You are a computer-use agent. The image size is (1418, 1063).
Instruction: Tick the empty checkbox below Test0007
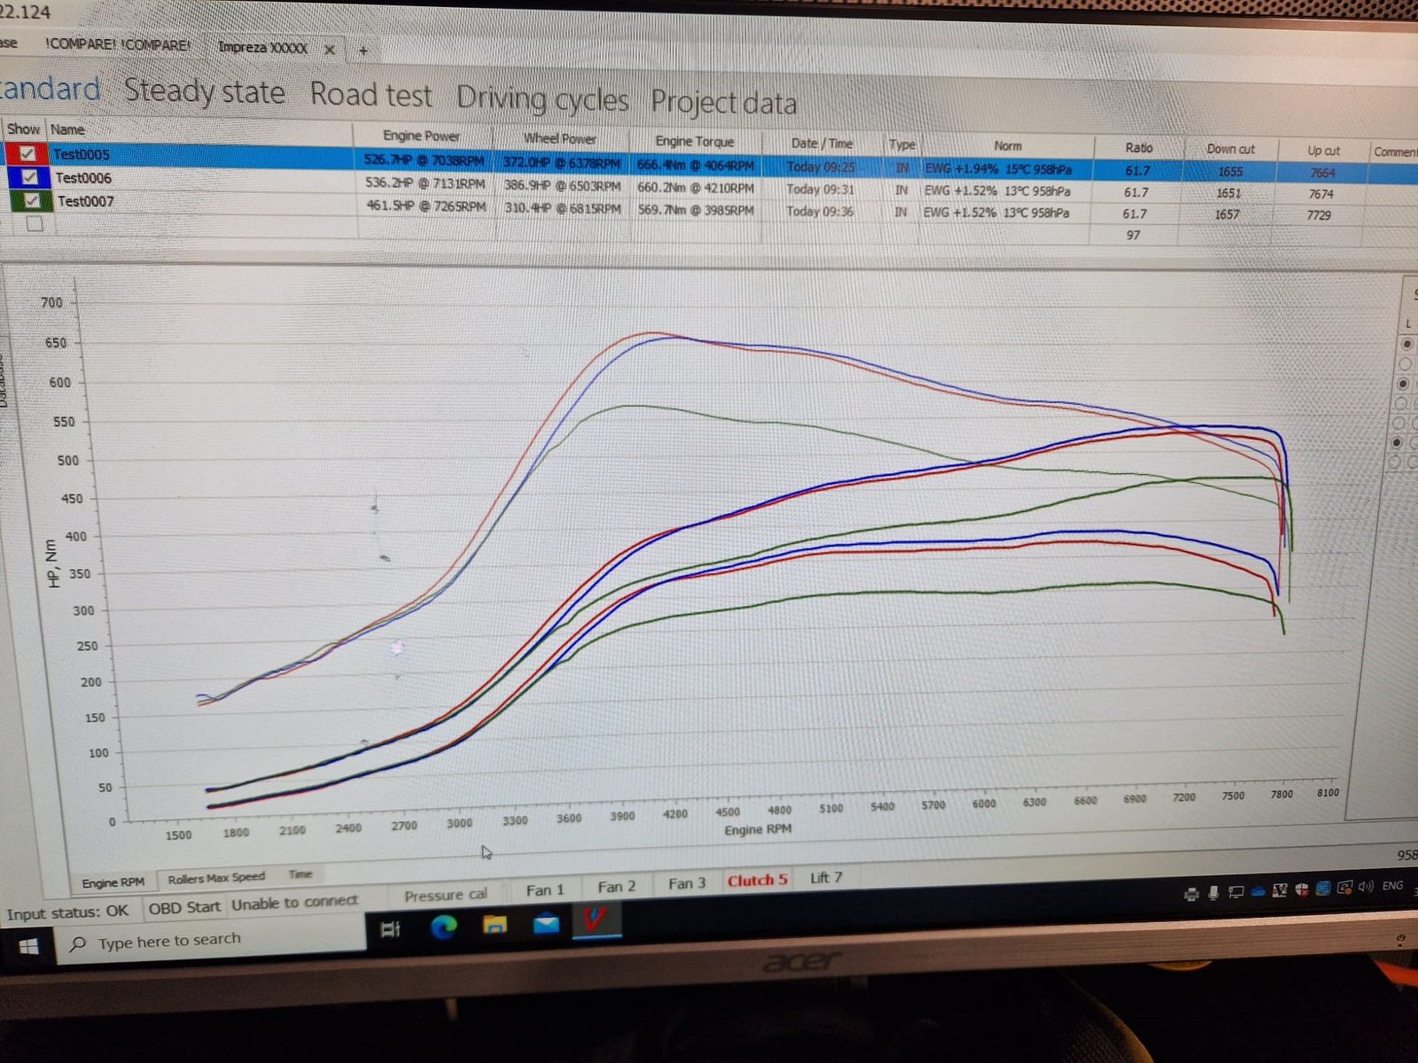(x=35, y=224)
